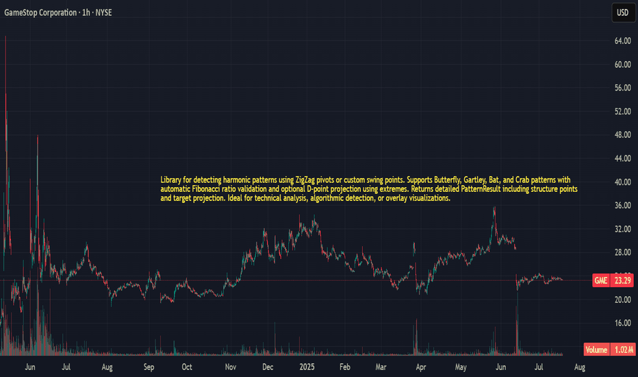Click the USD currency button
The image size is (638, 377).
[x=622, y=12]
